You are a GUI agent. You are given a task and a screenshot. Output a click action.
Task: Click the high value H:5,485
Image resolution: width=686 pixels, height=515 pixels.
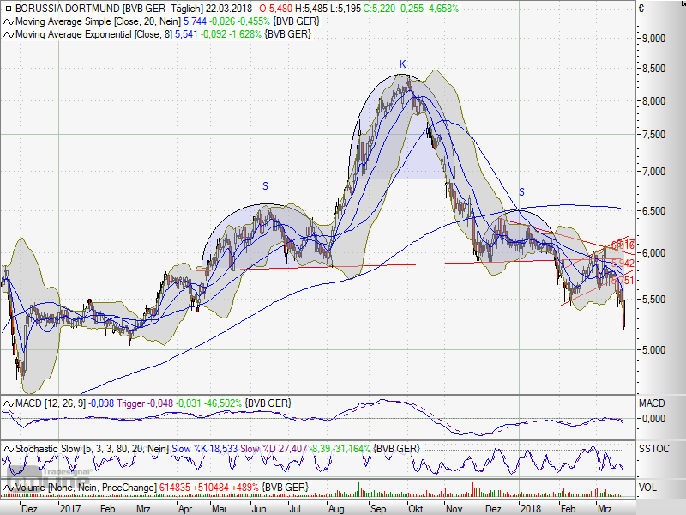click(310, 9)
